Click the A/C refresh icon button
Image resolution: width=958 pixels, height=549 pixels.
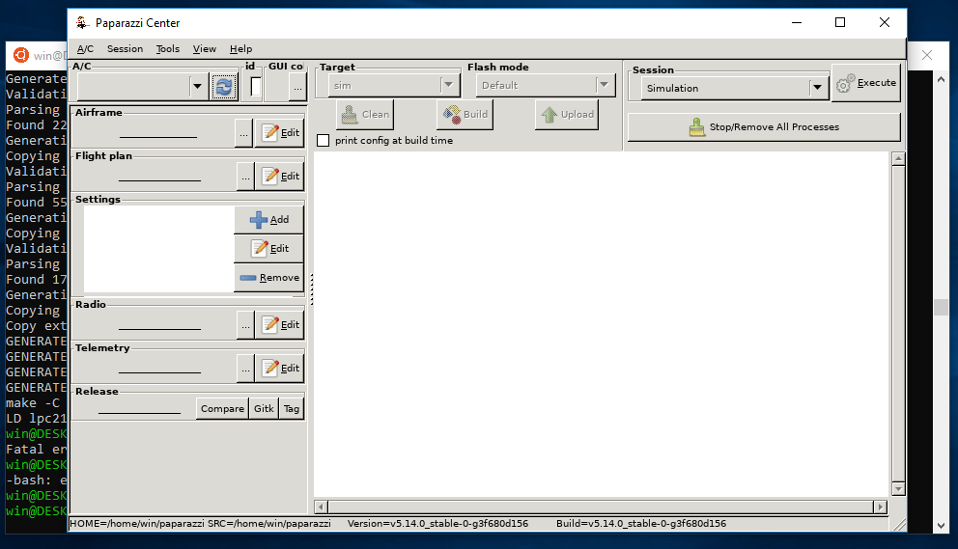(224, 87)
